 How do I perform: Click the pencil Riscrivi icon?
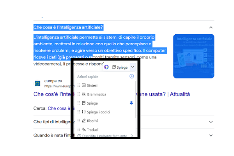pyautogui.click(x=84, y=121)
